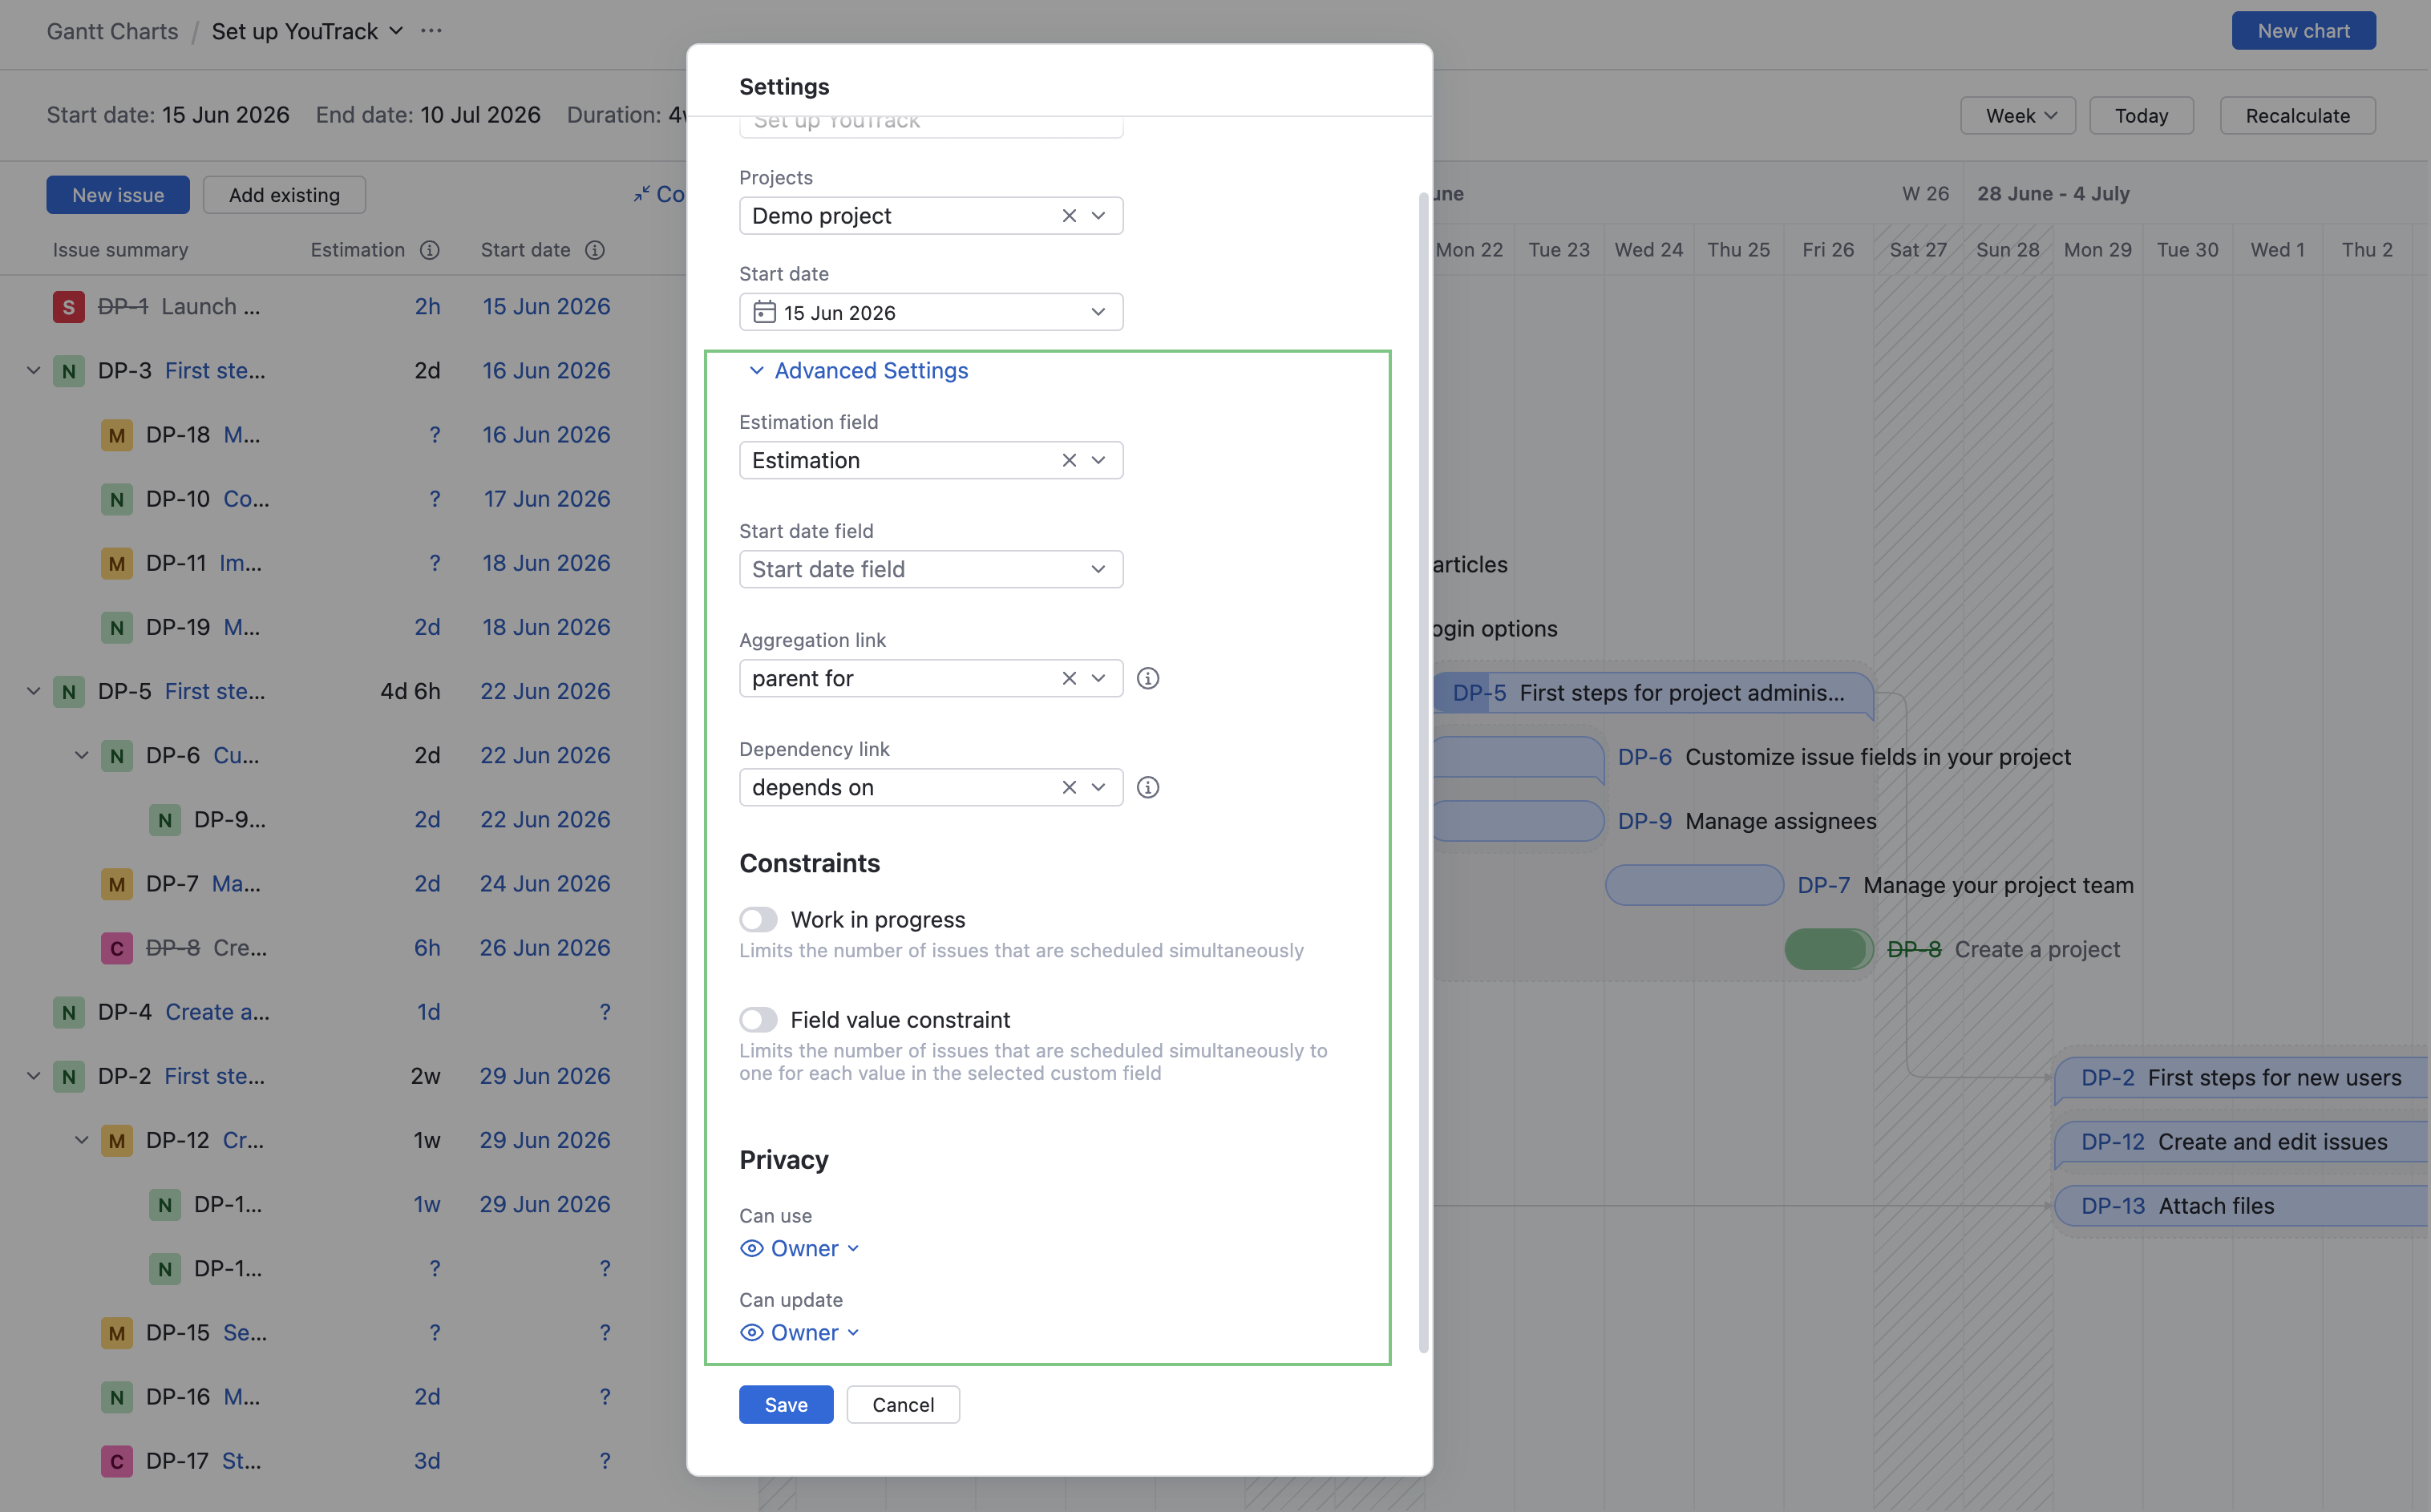Click the Start date column info icon
Screen dimensions: 2431x1512
(x=595, y=250)
